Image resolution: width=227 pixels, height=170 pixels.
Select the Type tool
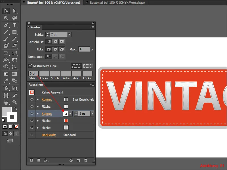pos(14,25)
